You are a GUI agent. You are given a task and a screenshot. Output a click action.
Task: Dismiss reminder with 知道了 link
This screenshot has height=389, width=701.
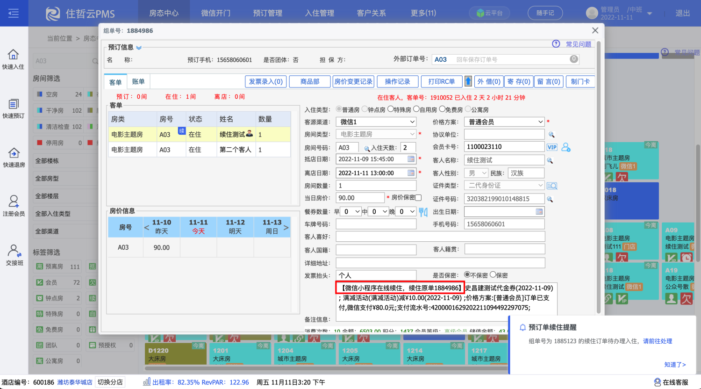(x=675, y=365)
